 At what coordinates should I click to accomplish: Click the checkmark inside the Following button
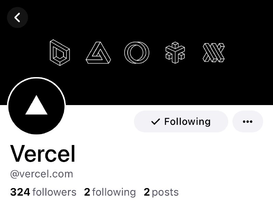pyautogui.click(x=156, y=122)
